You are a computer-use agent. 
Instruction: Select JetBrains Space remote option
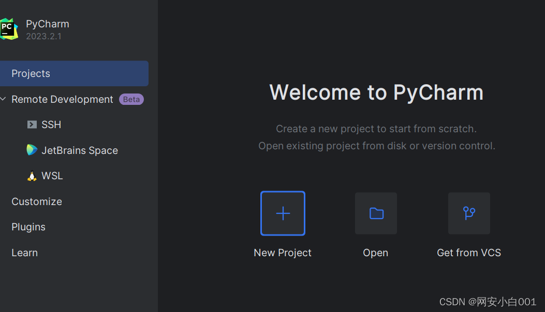click(80, 150)
